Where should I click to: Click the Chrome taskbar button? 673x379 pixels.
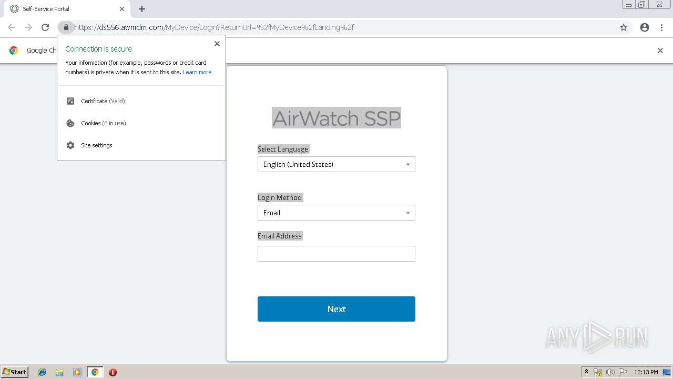click(x=95, y=372)
